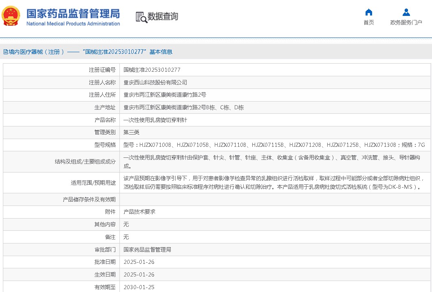Click the national emblem logo
Viewport: 432px width, 292px height.
[11, 16]
